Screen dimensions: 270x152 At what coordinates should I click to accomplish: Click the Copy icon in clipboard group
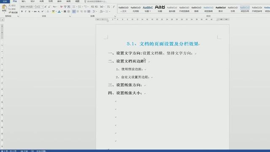click(x=10, y=9)
